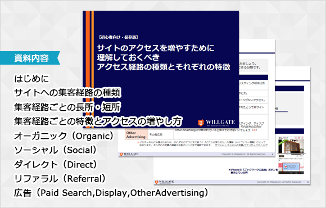
Task: Click the WILLGATE logo on the middle slide footer
Action: click(129, 154)
